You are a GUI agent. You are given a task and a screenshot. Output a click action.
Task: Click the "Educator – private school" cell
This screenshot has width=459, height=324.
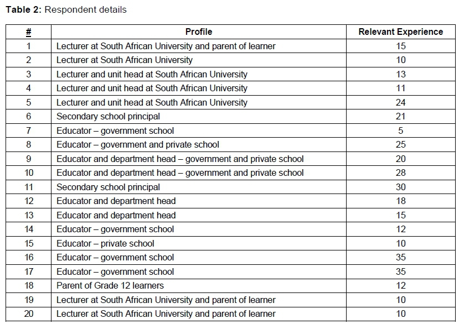(x=105, y=243)
